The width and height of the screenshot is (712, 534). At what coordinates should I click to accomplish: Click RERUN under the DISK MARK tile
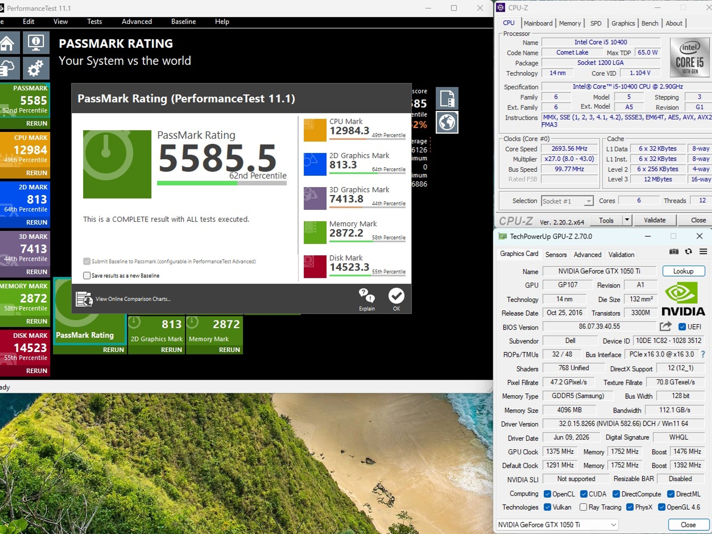37,371
